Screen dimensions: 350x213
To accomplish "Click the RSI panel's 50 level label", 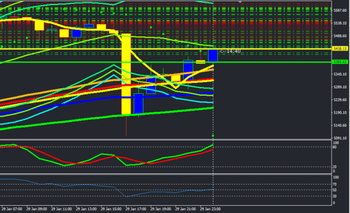I will point(334,190).
